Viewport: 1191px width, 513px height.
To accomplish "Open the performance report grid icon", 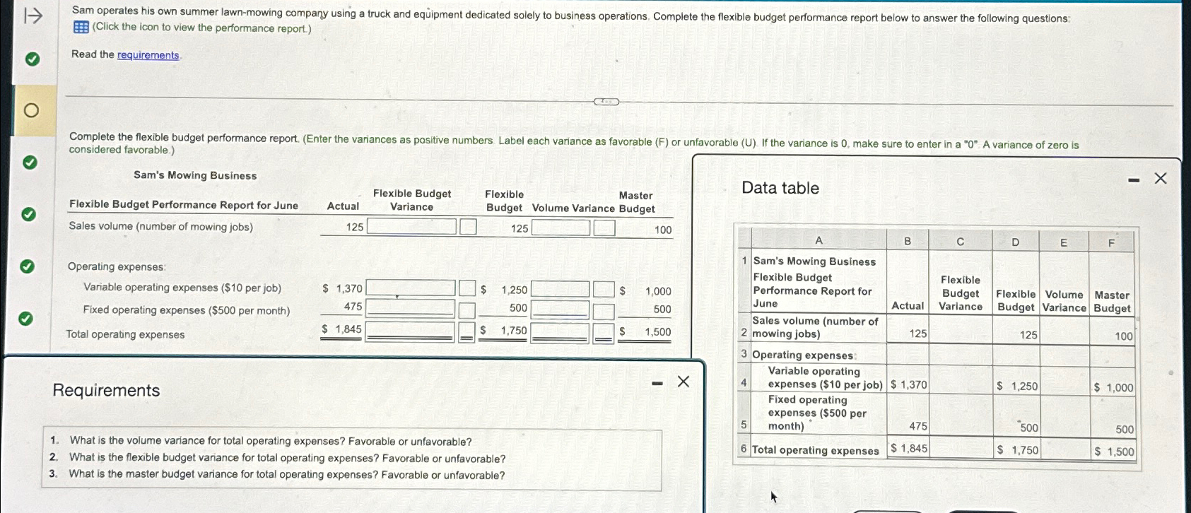I will coord(81,28).
